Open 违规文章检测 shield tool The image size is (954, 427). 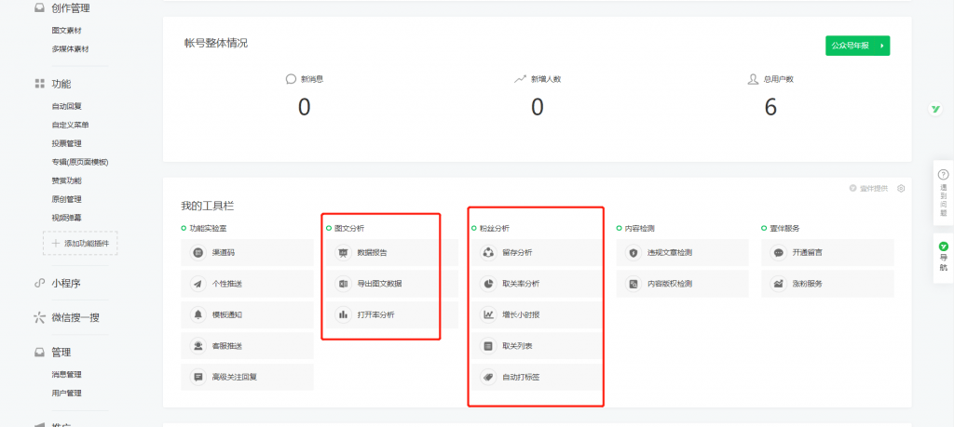(634, 253)
